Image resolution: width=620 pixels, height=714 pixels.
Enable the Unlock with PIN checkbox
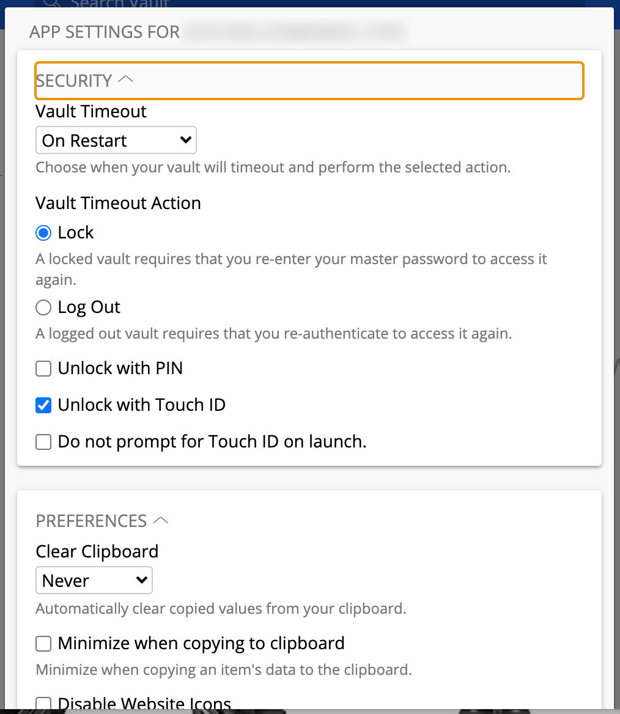(43, 369)
